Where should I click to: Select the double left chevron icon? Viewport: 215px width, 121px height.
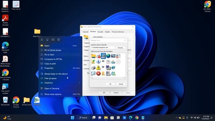point(103,61)
